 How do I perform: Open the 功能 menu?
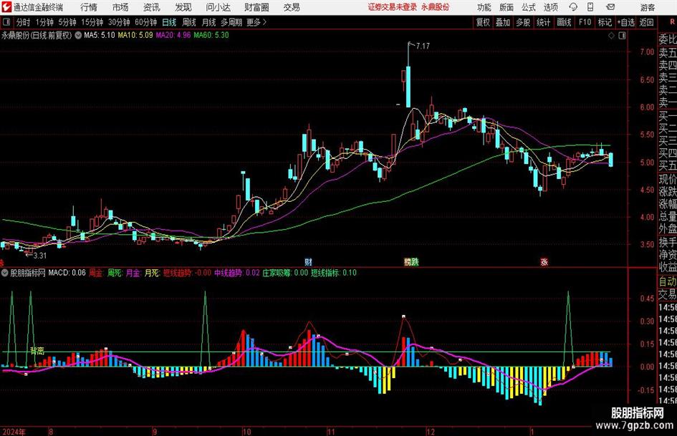(x=484, y=7)
